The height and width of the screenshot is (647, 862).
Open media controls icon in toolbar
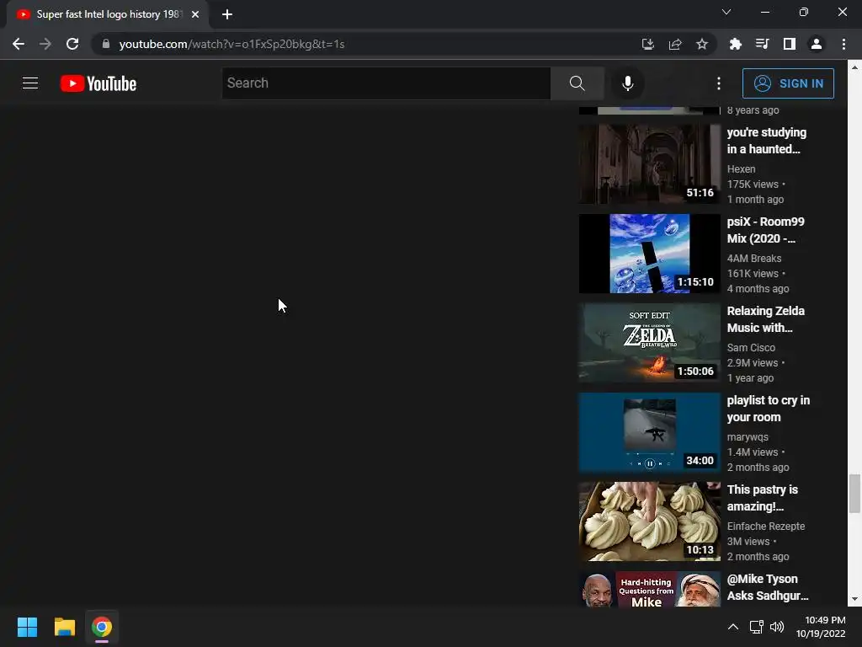tap(762, 44)
